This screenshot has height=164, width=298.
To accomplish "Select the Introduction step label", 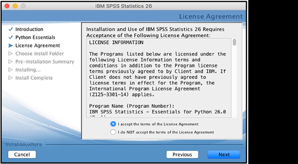I will tap(29, 29).
